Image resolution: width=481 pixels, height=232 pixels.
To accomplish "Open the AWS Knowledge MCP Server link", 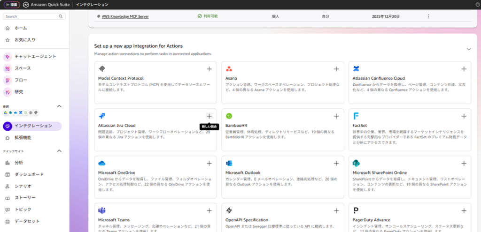I will pos(125,16).
